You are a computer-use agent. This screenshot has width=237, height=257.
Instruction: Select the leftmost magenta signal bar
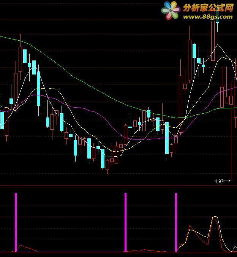click(16, 222)
